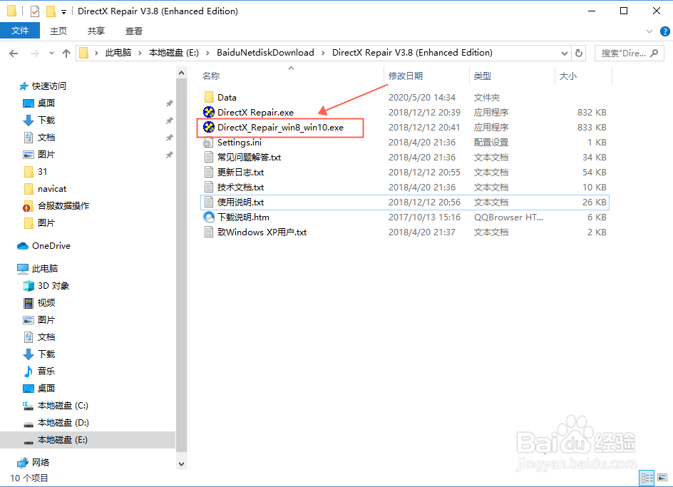673x487 pixels.
Task: Sort by 类型 column header
Action: tap(483, 76)
